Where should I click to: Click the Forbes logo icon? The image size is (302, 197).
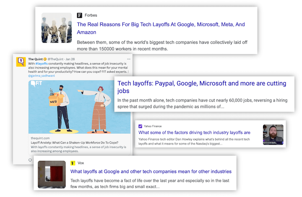click(79, 15)
